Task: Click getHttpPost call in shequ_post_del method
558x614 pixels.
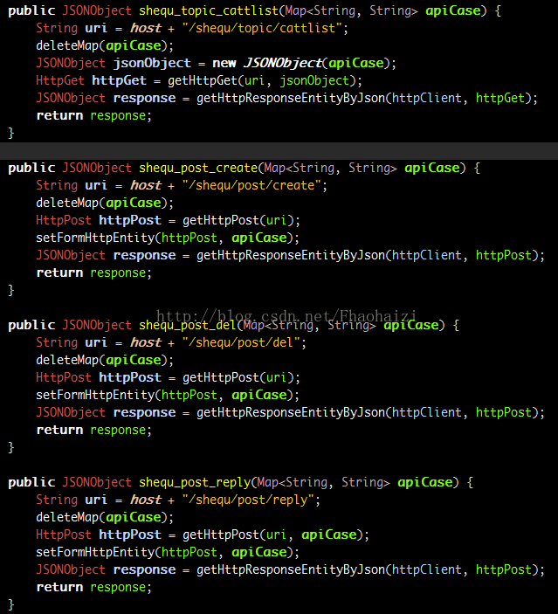Action: (x=220, y=378)
